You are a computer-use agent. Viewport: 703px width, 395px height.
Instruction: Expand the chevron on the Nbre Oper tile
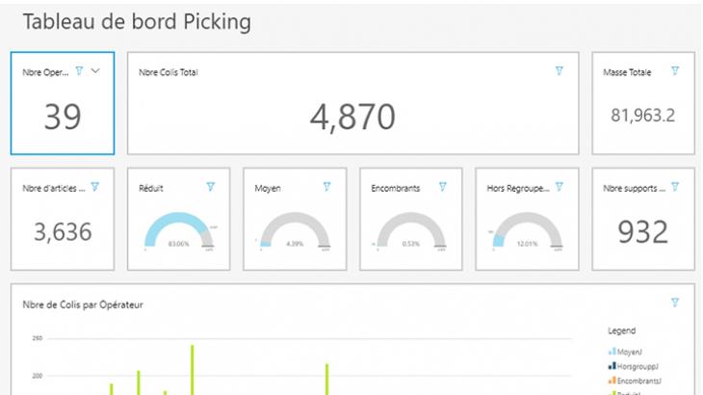coord(95,70)
